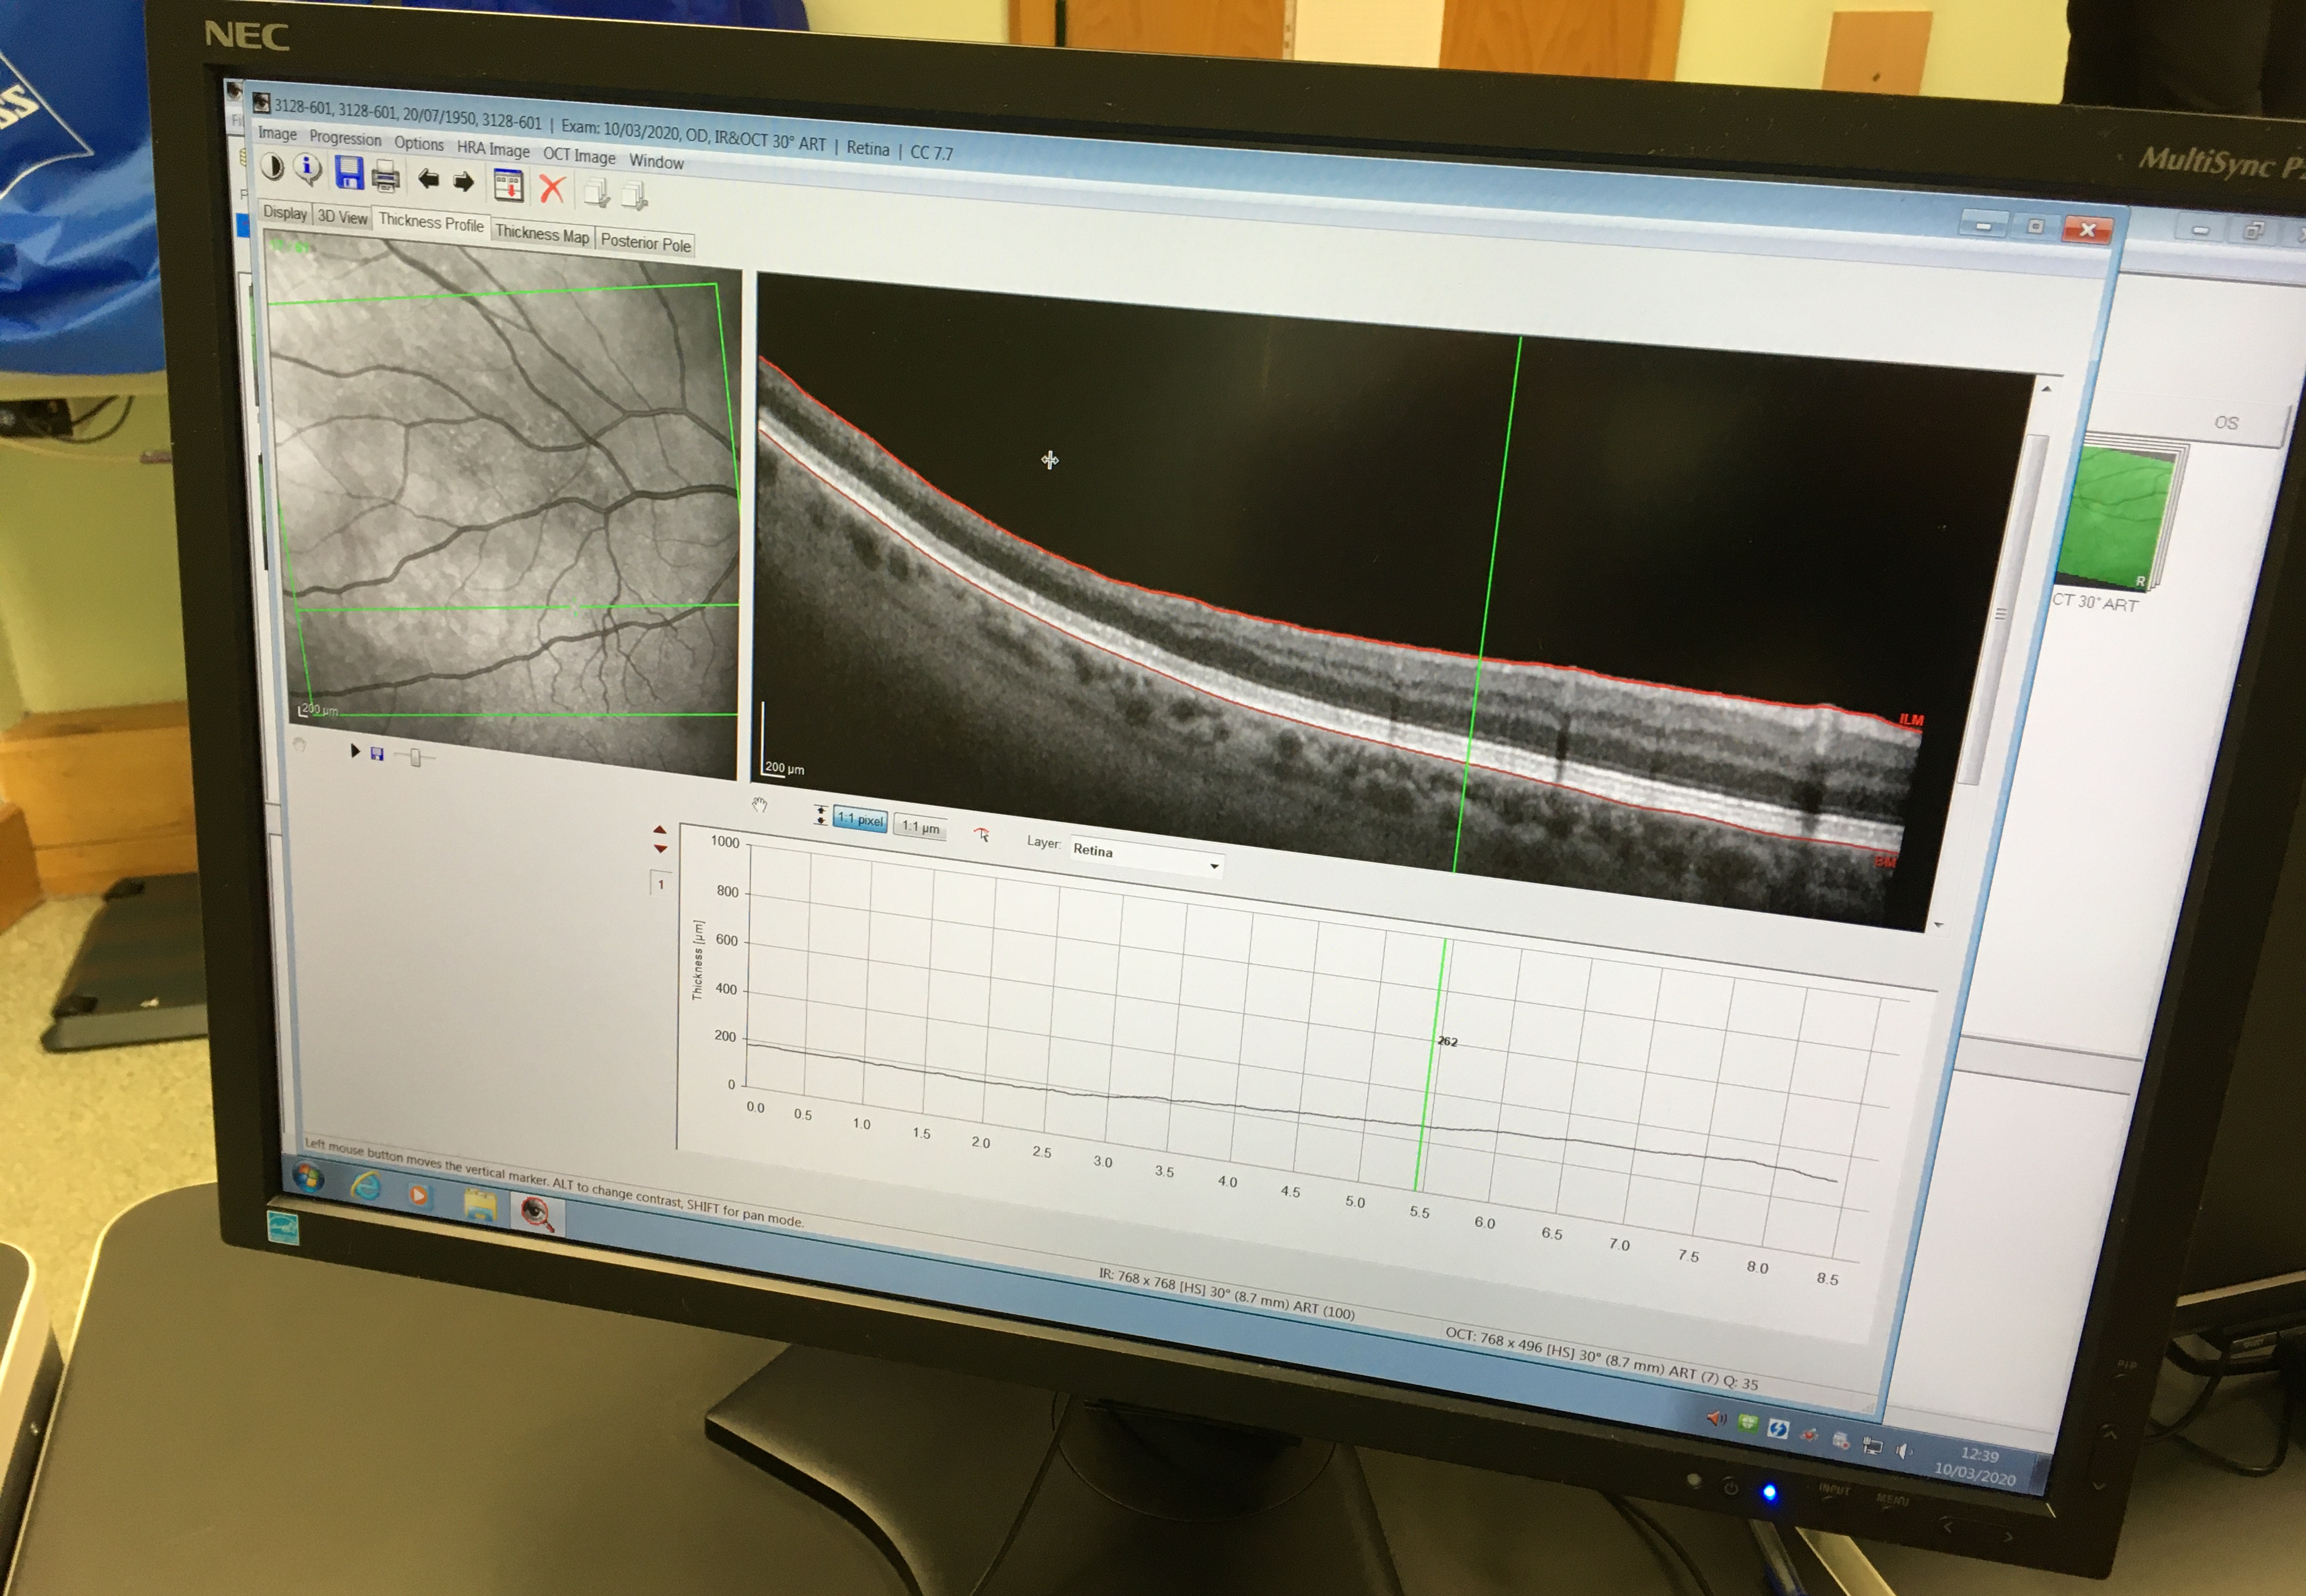Switch to the Posterior Pole tab
The image size is (2306, 1596).
coord(645,243)
